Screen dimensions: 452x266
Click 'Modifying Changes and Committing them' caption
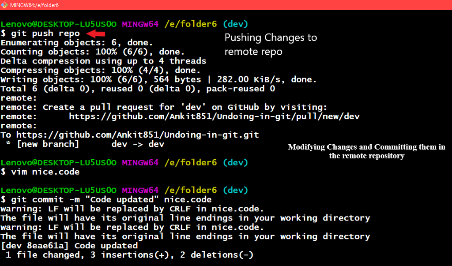pos(367,151)
